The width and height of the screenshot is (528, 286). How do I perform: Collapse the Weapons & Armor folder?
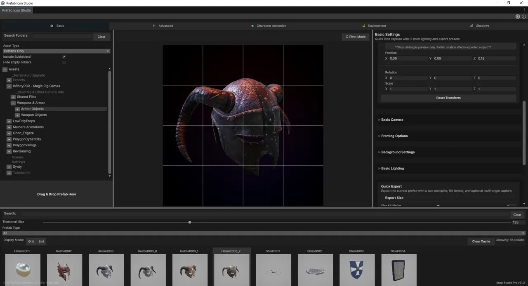[13, 103]
